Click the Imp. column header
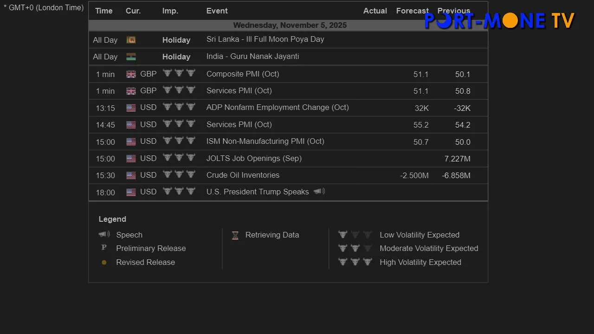The width and height of the screenshot is (594, 334). (x=170, y=11)
